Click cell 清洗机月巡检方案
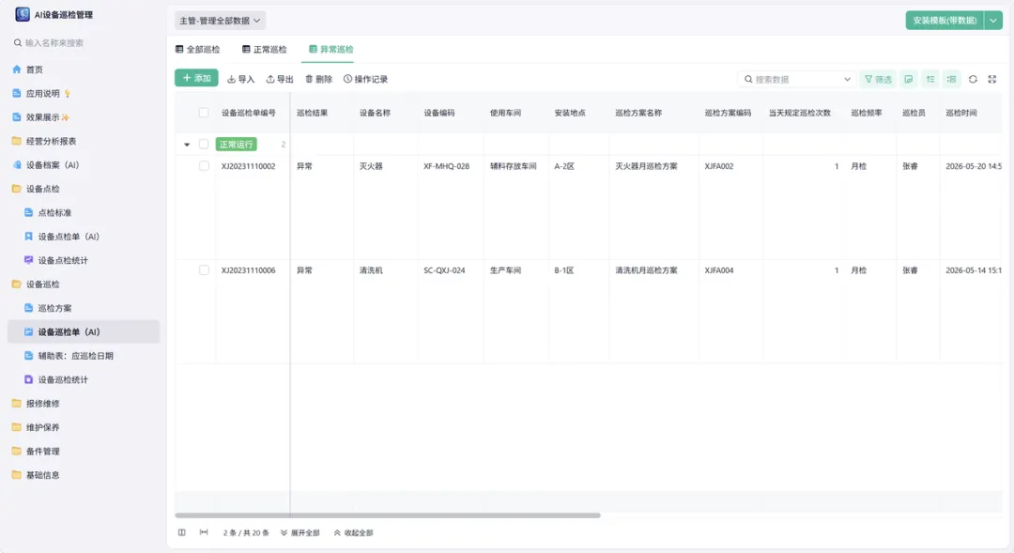 (646, 270)
